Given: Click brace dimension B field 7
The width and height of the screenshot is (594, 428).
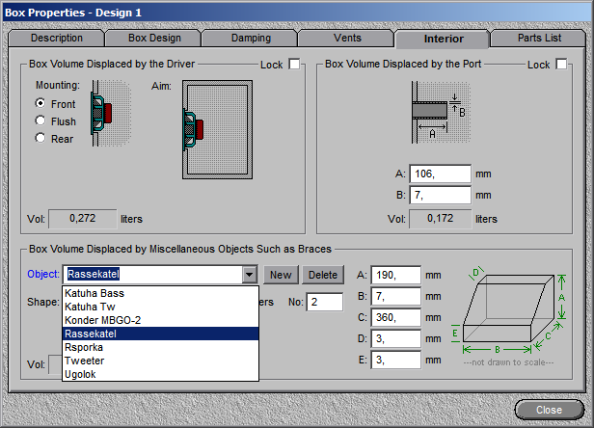Looking at the screenshot, I should (x=396, y=296).
